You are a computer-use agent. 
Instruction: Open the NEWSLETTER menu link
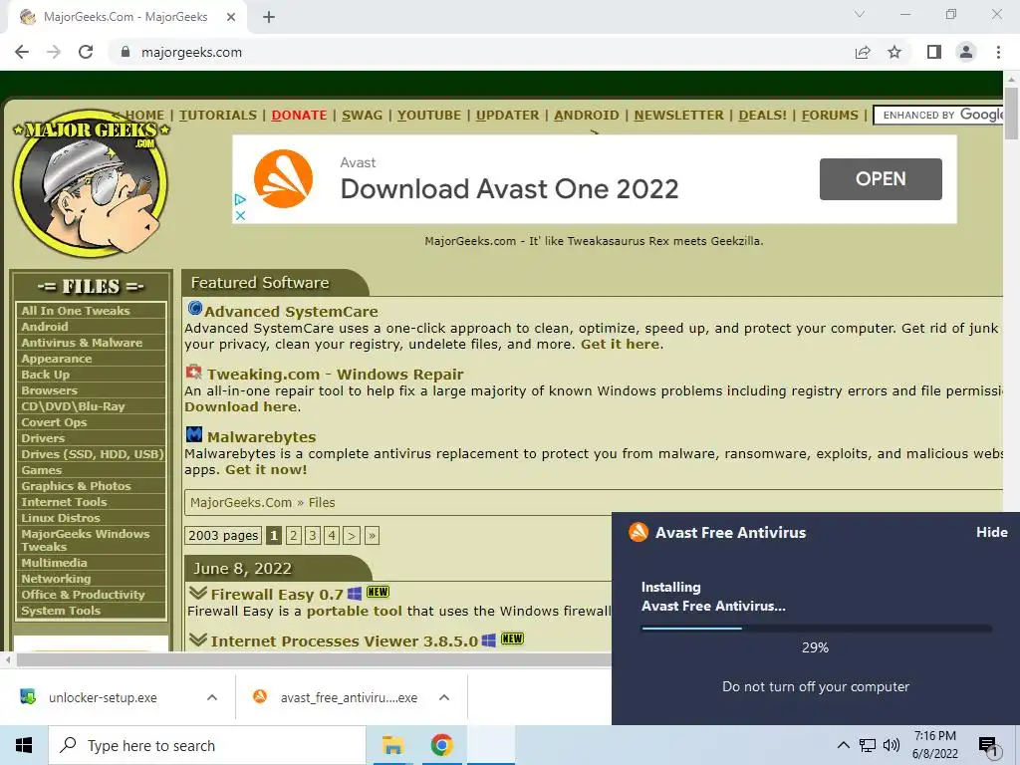coord(679,116)
